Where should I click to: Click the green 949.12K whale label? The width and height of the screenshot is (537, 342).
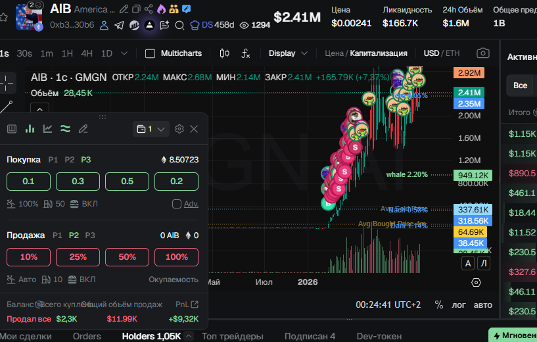tap(473, 175)
